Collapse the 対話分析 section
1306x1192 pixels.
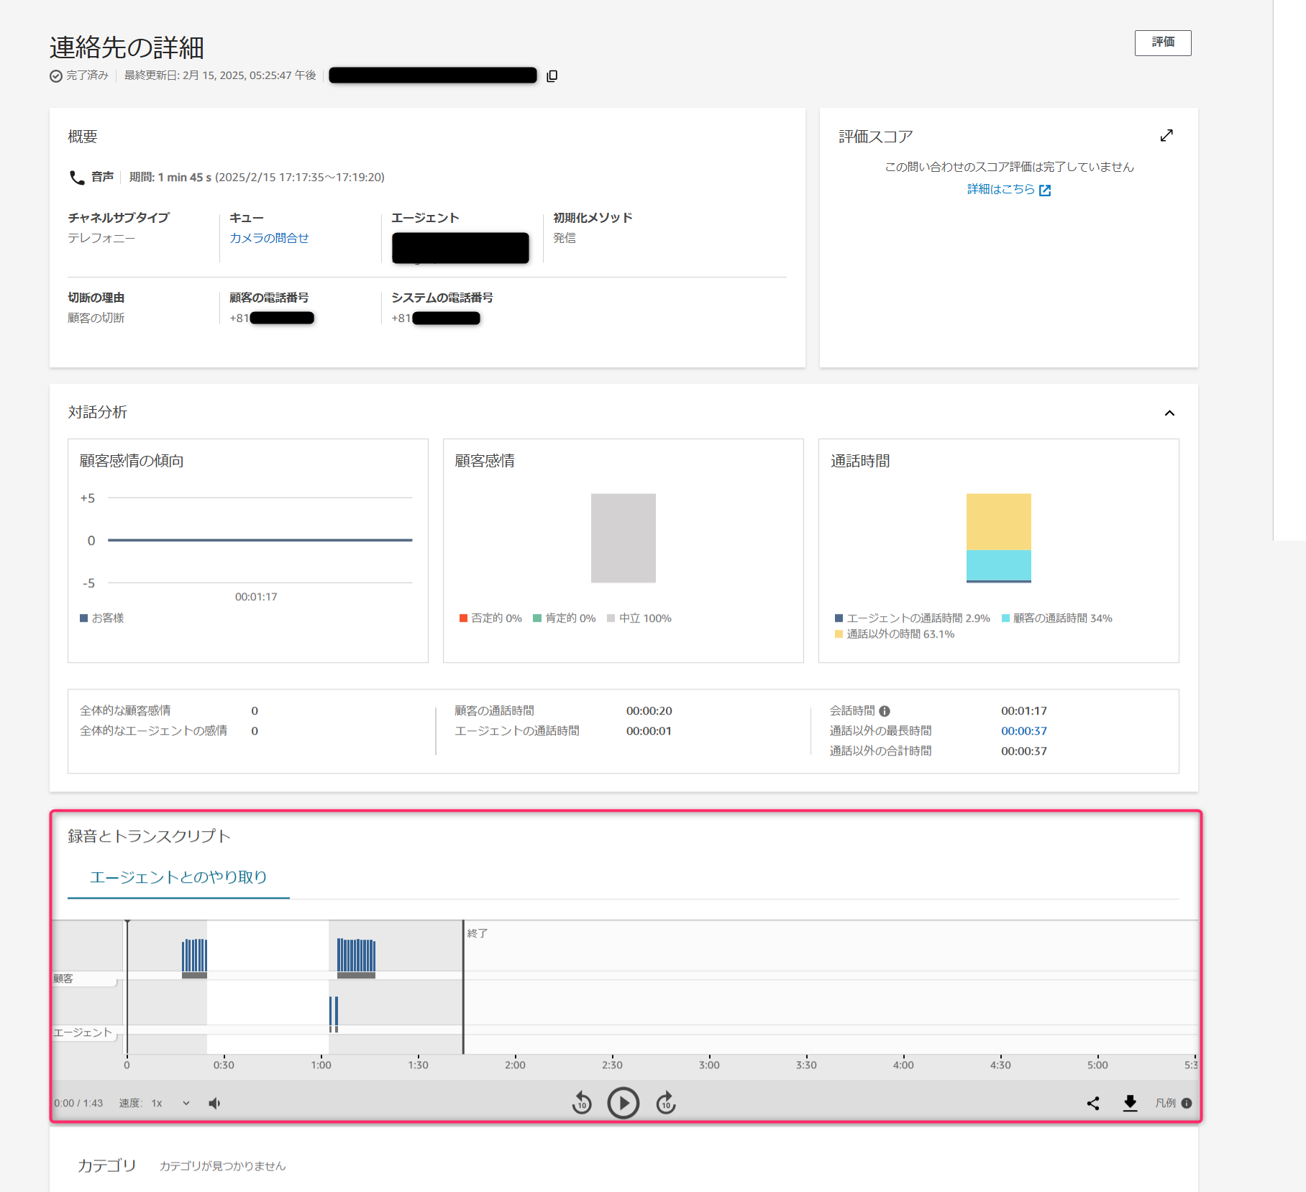(x=1169, y=413)
